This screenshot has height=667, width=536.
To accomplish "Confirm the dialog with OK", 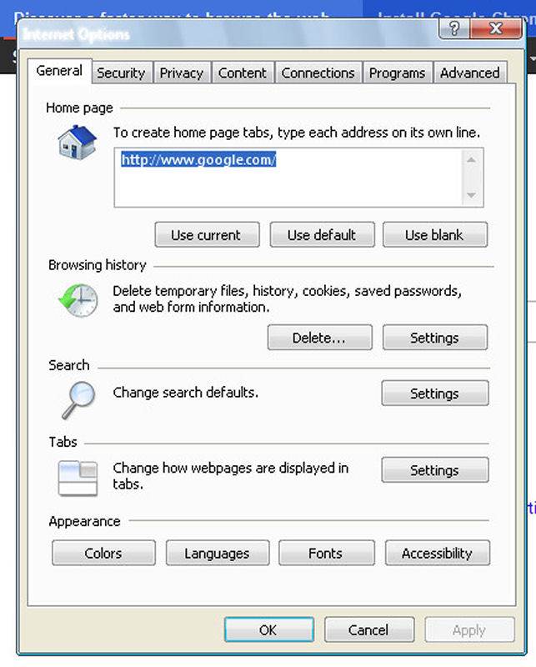I will point(268,630).
